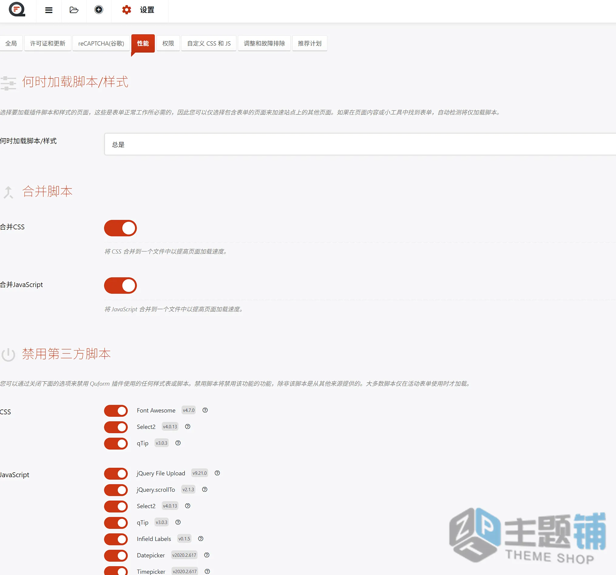This screenshot has width=616, height=575.
Task: Click the 禁用第三方脚本 section heading
Action: [x=66, y=354]
